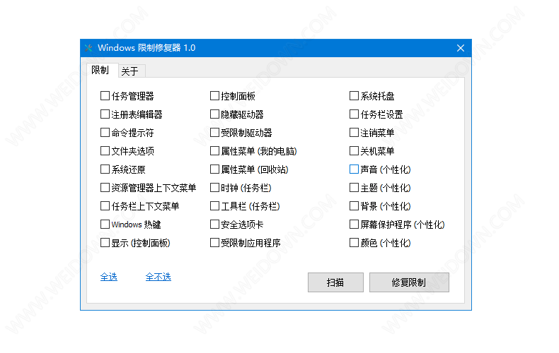Enable 工具栏 (任务栏) checkbox
This screenshot has height=353, width=559.
click(214, 206)
